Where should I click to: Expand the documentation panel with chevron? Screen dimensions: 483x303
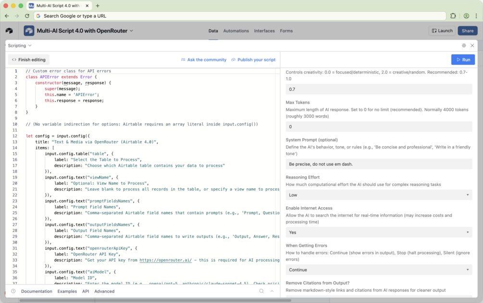pos(272,291)
